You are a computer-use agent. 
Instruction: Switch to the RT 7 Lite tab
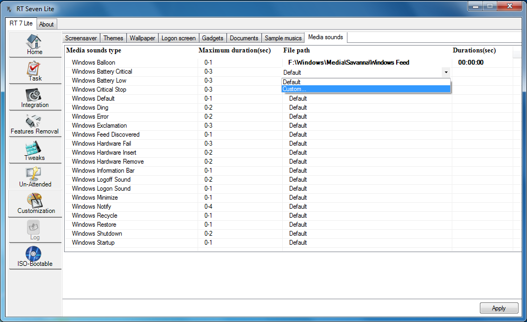tap(21, 23)
